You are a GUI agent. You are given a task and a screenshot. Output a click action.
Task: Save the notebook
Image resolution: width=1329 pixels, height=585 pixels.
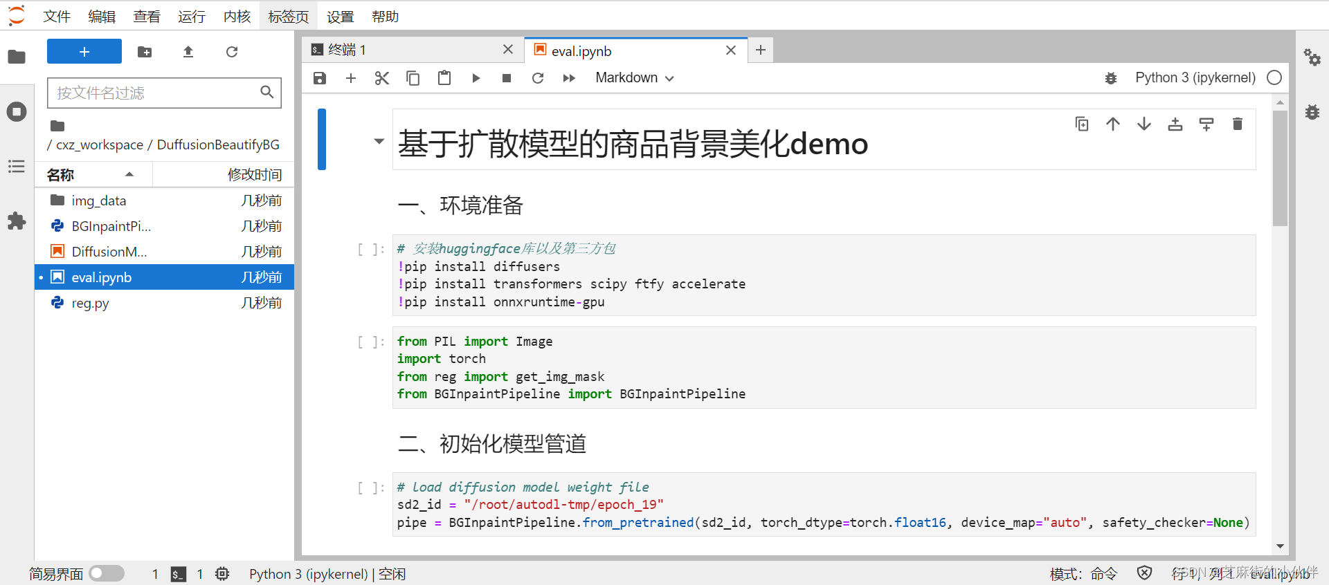[x=320, y=78]
